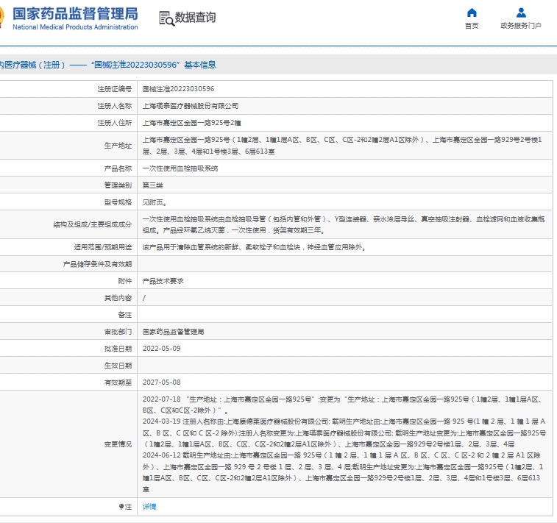
Task: Click the 备注 row label
Action: pos(124,315)
